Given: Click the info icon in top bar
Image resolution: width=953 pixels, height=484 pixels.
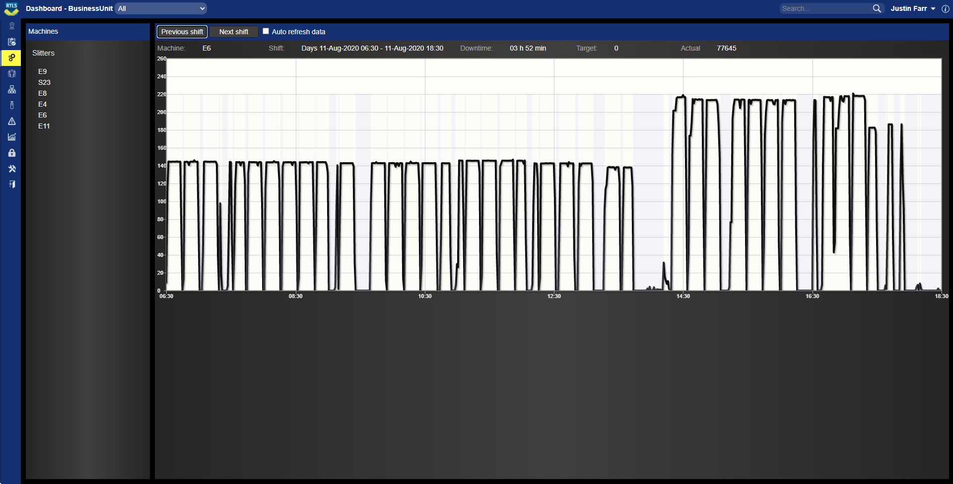Looking at the screenshot, I should pos(946,8).
